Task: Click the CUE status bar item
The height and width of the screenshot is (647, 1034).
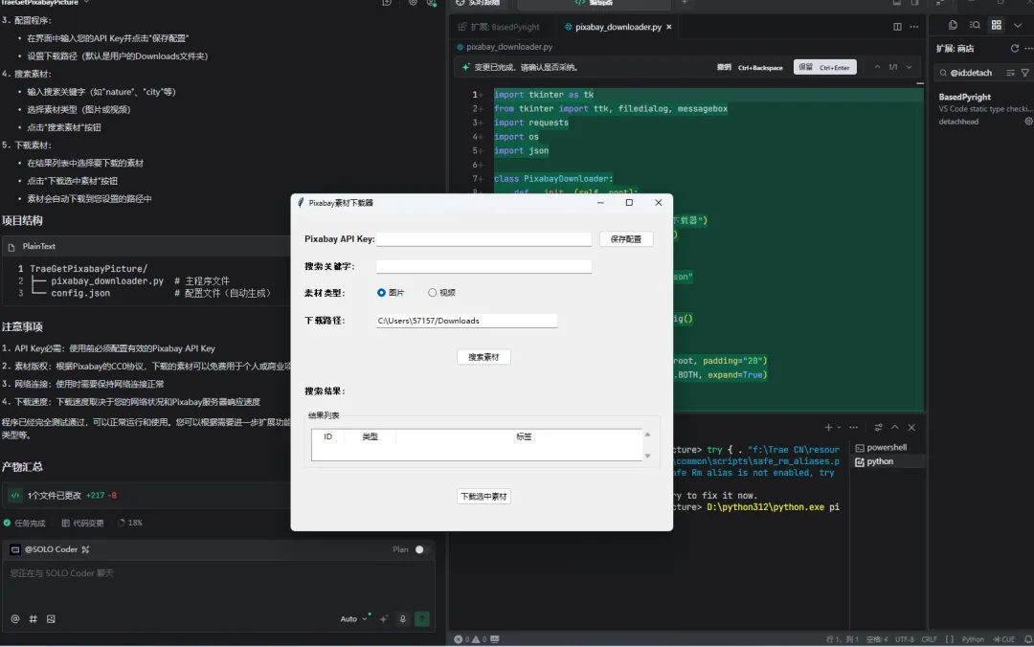Action: click(1003, 639)
